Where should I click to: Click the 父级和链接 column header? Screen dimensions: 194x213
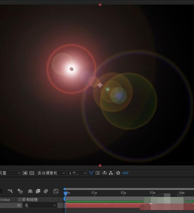pyautogui.click(x=28, y=200)
